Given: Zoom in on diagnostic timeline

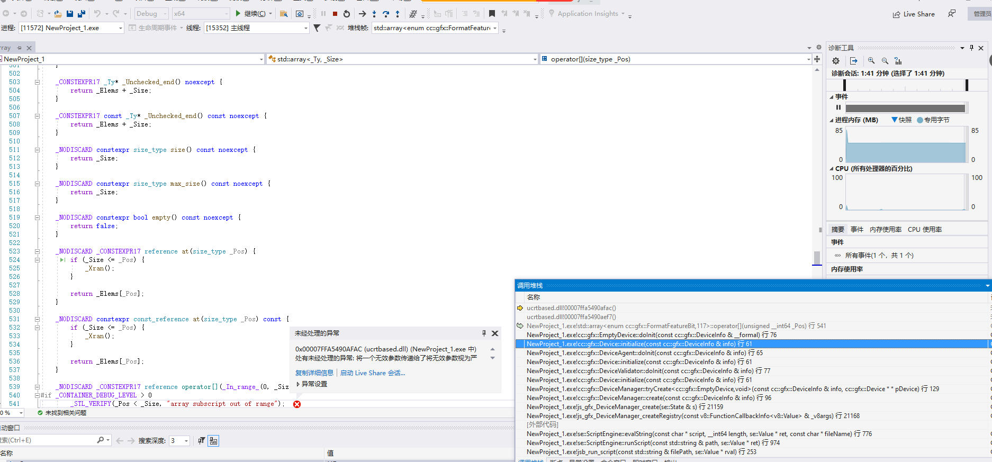Looking at the screenshot, I should pos(871,61).
